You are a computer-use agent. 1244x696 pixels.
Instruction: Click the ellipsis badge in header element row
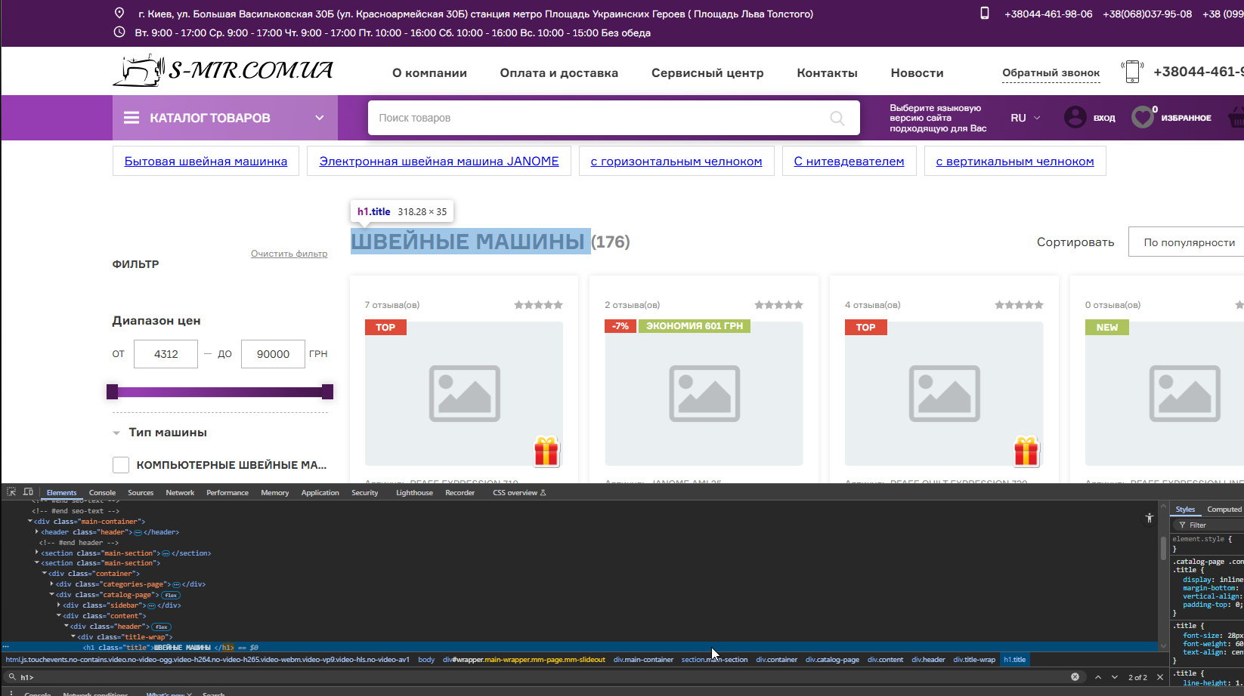(x=138, y=532)
